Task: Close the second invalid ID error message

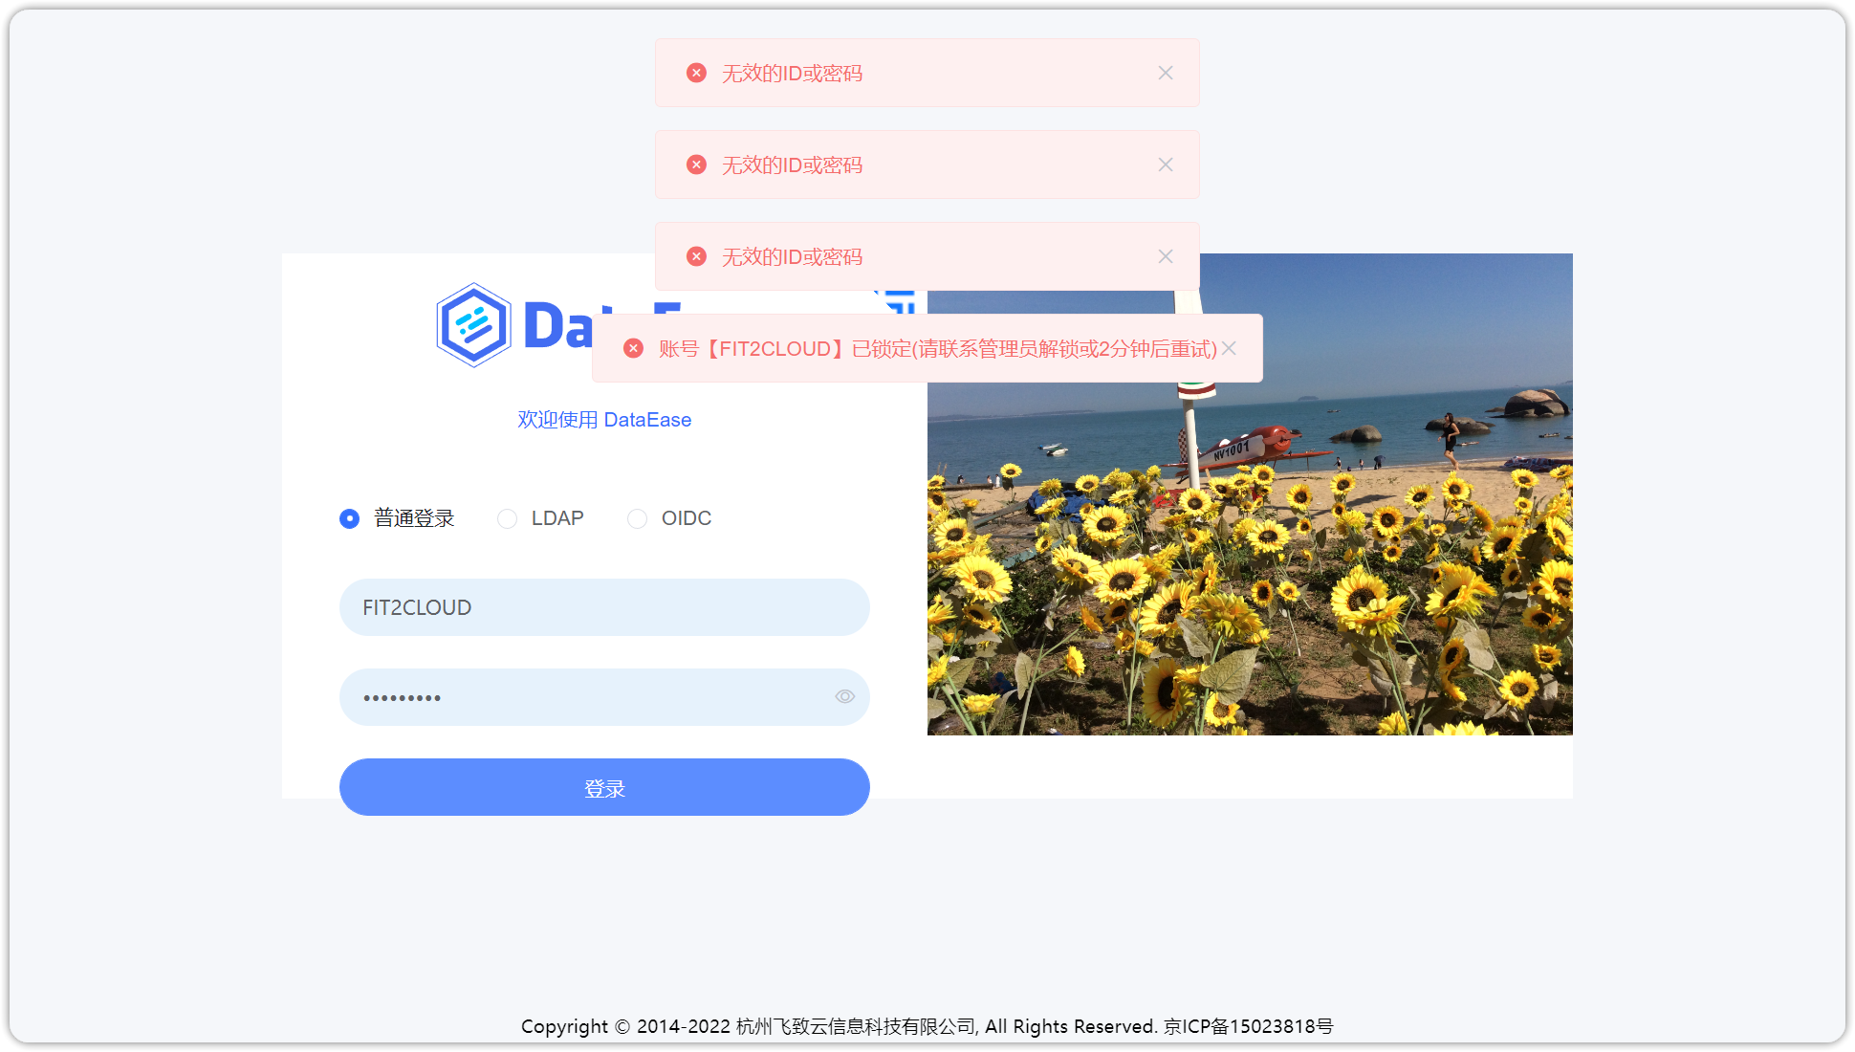Action: [1166, 164]
